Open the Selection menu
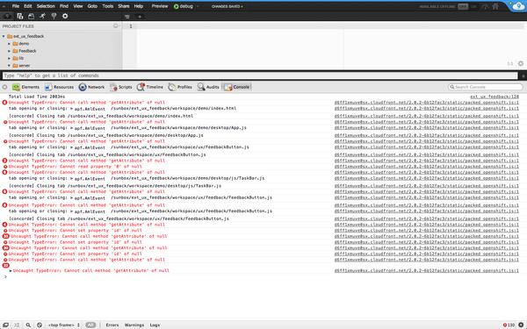The height and width of the screenshot is (329, 527). [x=46, y=6]
